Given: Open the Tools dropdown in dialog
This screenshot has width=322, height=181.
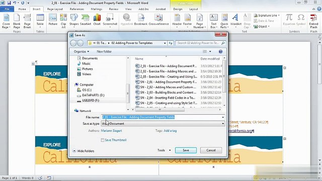Looking at the screenshot, I should [x=164, y=150].
